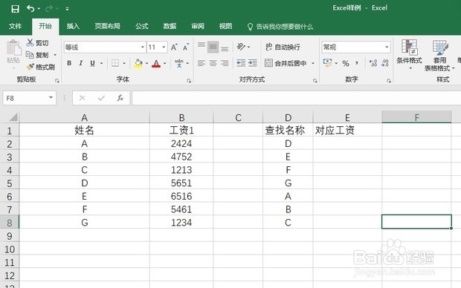Cancel formula entry with the X icon

click(x=83, y=98)
